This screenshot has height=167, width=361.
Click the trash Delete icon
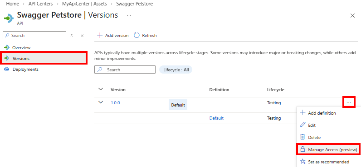pyautogui.click(x=303, y=137)
